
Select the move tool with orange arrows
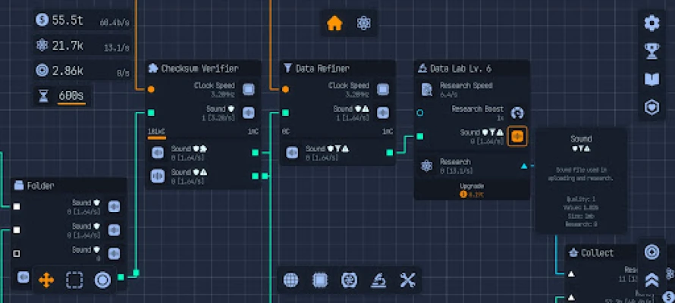tap(46, 280)
